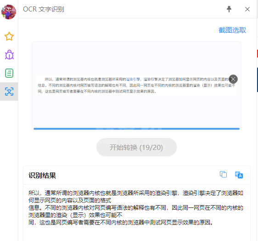Click result line starting with 信息。不同的浏览器
The image size is (258, 241).
[x=136, y=208]
